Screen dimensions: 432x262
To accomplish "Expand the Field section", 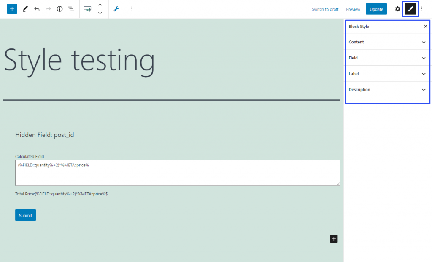I will click(x=387, y=58).
